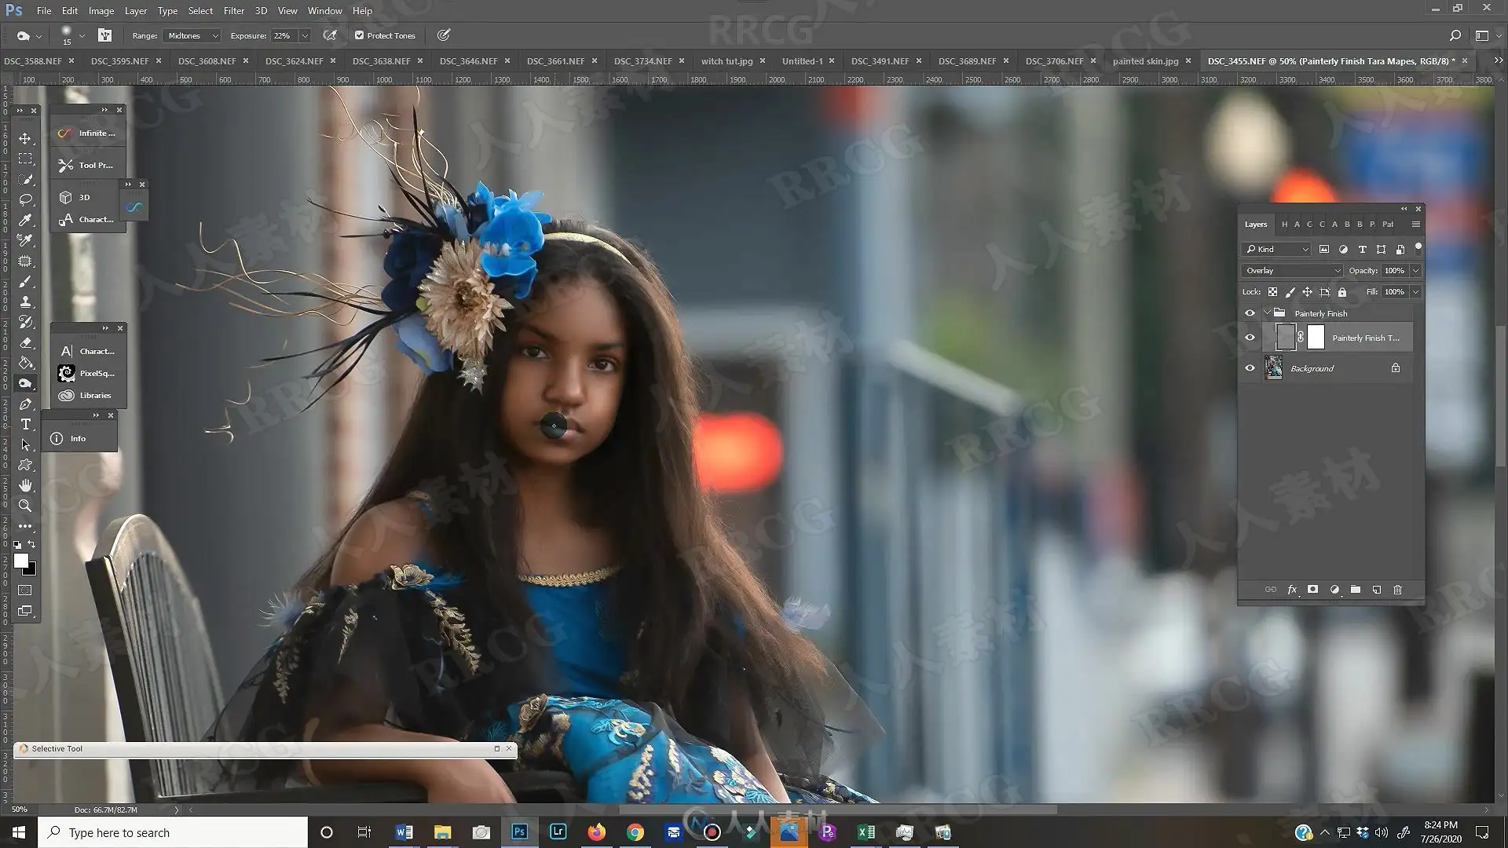The width and height of the screenshot is (1508, 848).
Task: Select the Move tool
Action: tap(25, 138)
